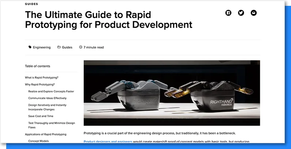
Task: Click the Table of contents heading
Action: 38,66
